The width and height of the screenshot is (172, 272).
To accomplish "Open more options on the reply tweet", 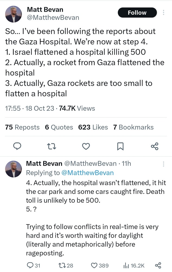I will [x=163, y=164].
